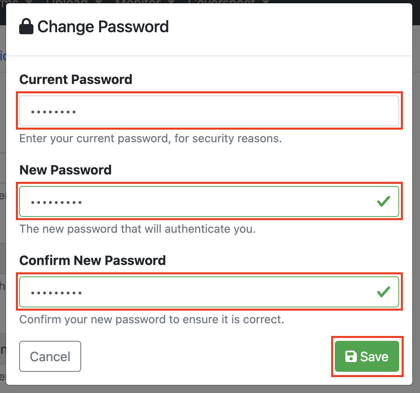Click the Change Password dialog title

103,27
